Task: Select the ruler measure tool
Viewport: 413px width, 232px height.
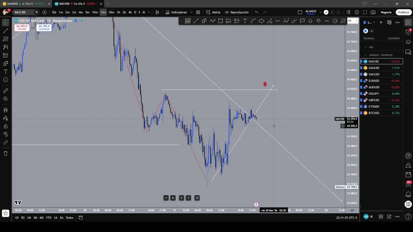Action: (5, 91)
